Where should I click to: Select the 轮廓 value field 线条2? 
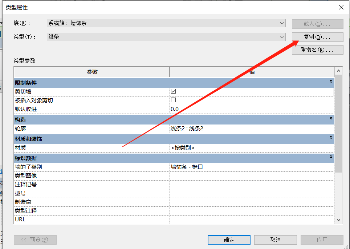(x=251, y=129)
